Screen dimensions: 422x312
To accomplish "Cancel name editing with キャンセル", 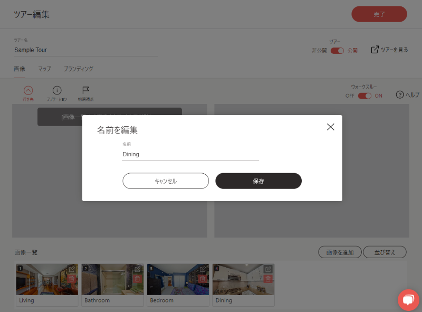I will click(x=166, y=181).
